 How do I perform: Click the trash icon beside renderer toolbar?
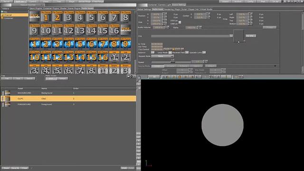click(x=139, y=77)
